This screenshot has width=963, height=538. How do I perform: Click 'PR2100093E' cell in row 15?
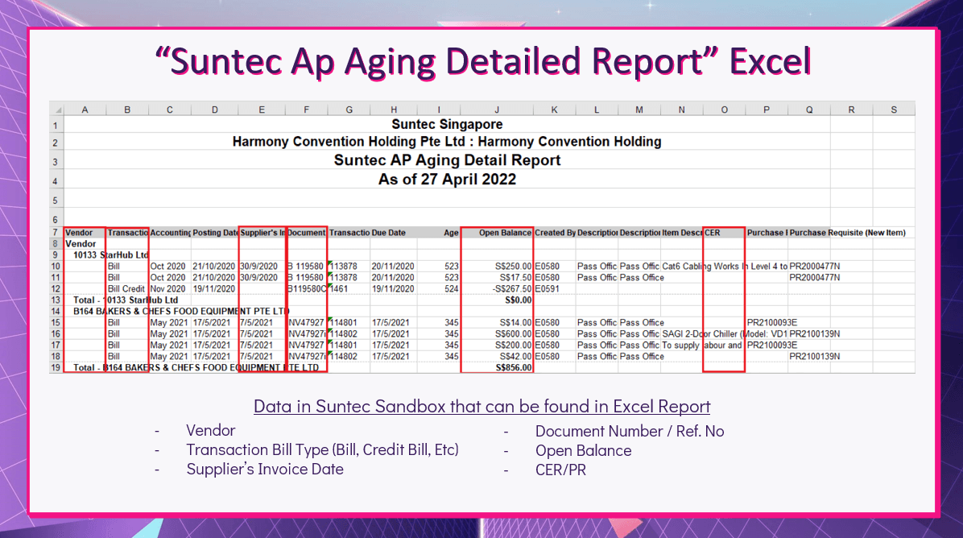click(x=772, y=322)
